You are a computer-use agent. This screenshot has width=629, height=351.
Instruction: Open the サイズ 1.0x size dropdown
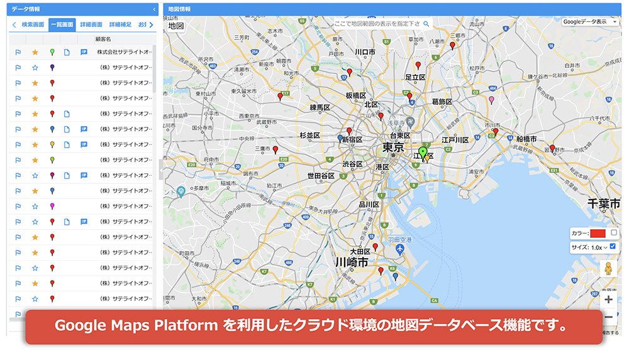tap(599, 248)
